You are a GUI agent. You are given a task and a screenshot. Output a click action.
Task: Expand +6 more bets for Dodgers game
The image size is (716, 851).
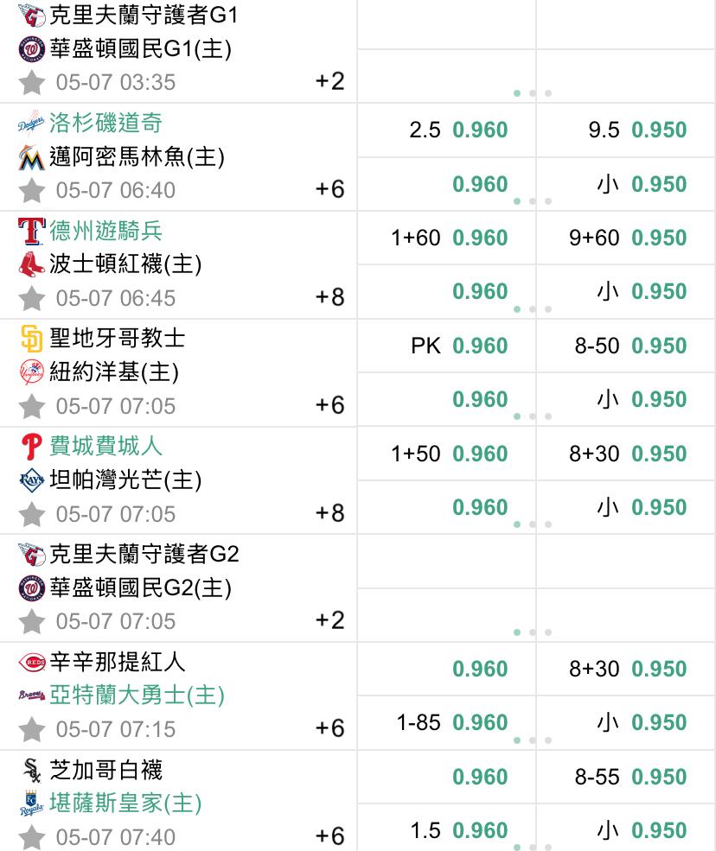tap(329, 189)
